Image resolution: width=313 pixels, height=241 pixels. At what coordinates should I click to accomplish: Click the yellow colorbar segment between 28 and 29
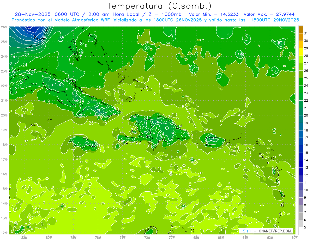(x=301, y=52)
